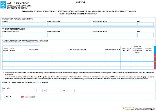Click the cantidad solicitada bono formación field

click(x=21, y=44)
